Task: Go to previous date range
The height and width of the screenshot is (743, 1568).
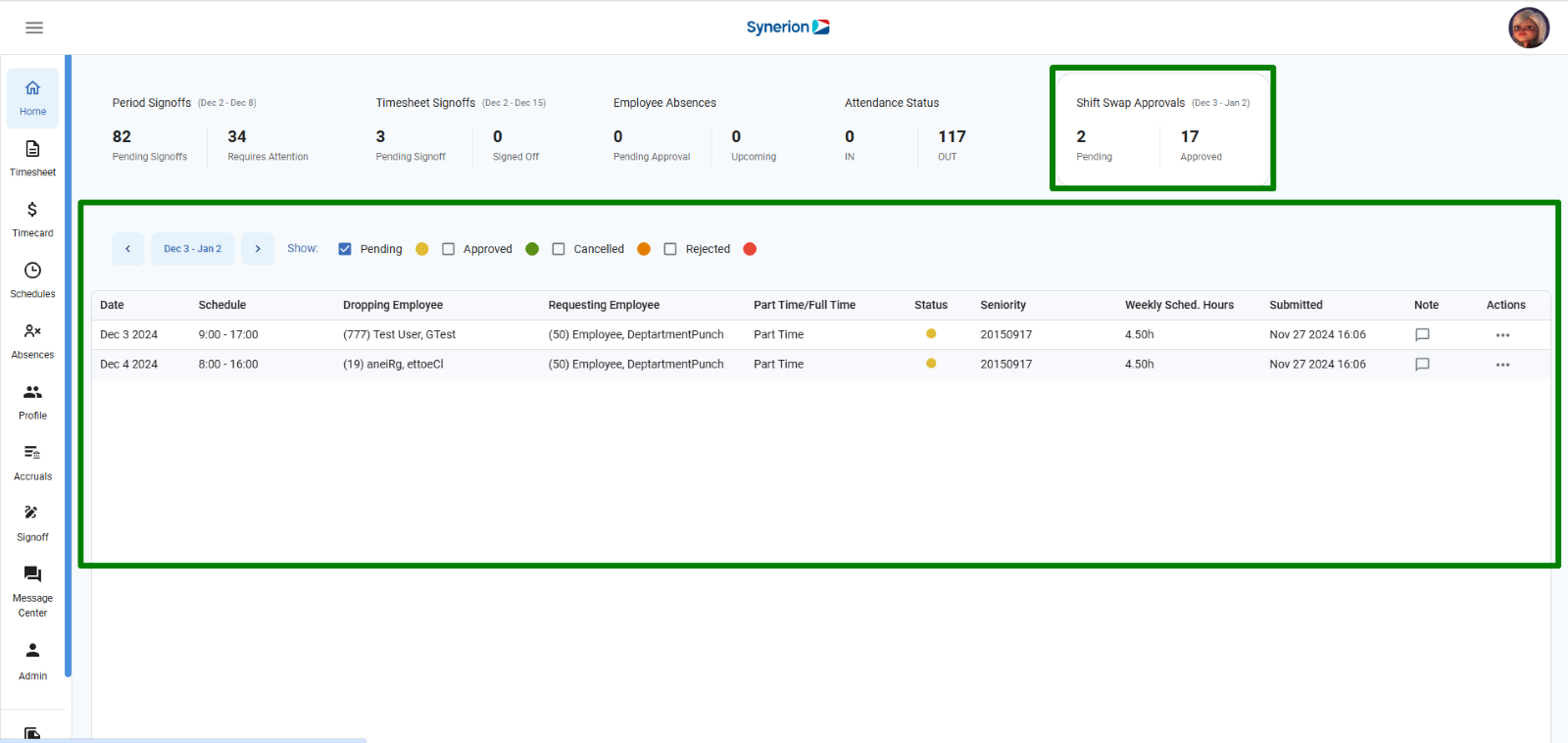Action: coord(127,249)
